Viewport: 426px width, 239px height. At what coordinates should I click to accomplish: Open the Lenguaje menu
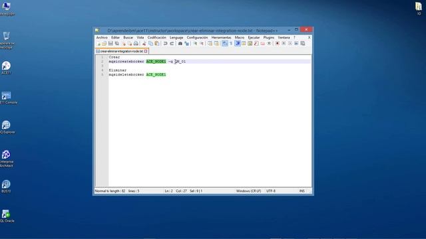176,37
